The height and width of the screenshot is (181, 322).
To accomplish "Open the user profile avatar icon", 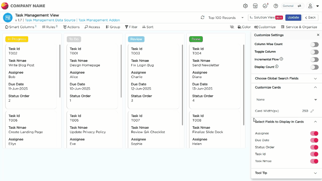I will (x=310, y=6).
